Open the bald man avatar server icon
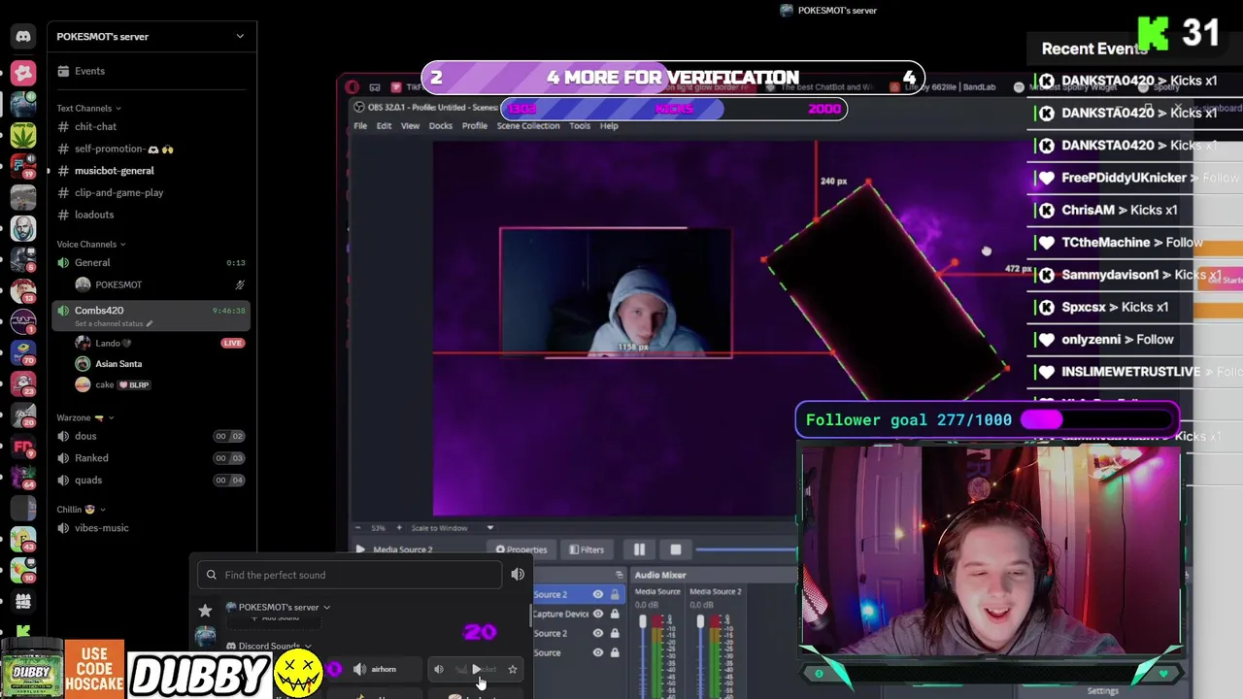 point(23,228)
